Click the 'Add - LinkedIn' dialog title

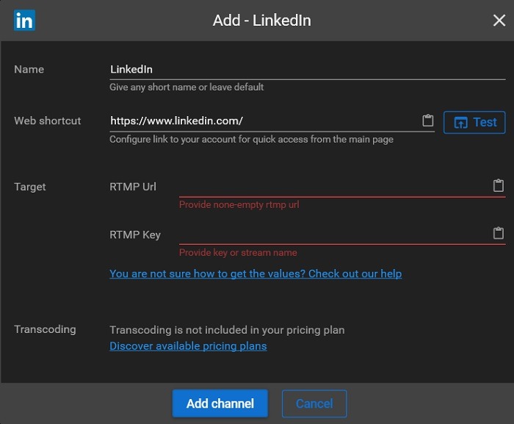(x=261, y=21)
